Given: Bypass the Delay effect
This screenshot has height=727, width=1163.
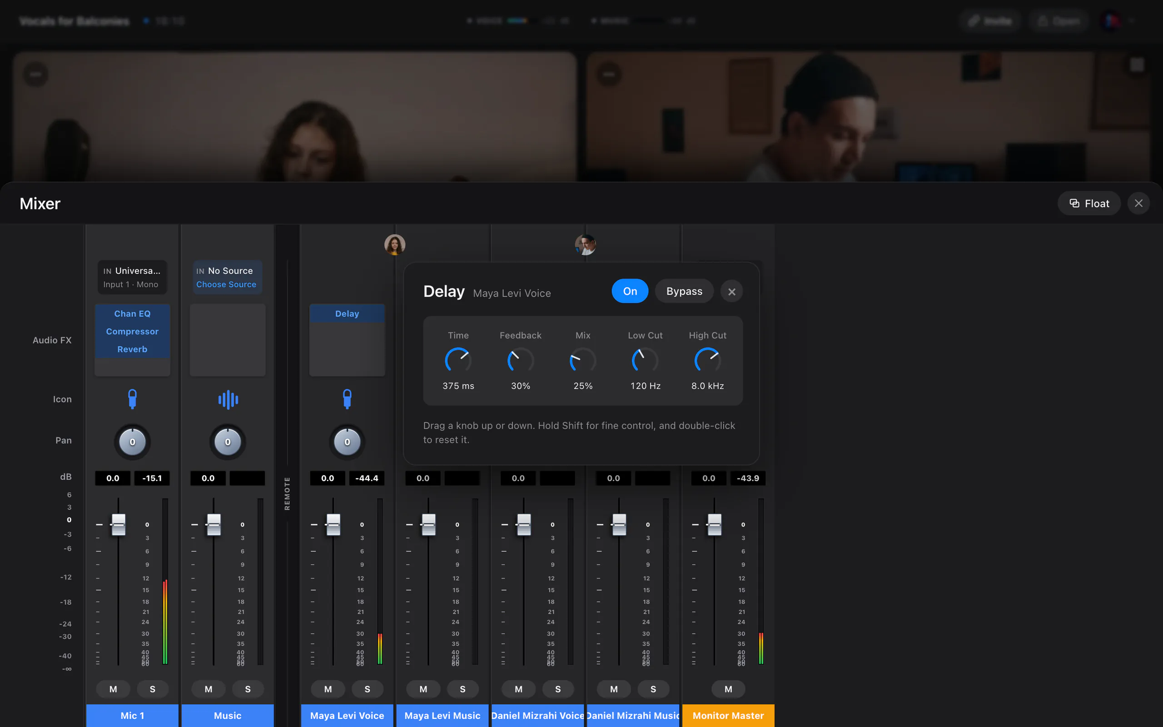Looking at the screenshot, I should [684, 291].
